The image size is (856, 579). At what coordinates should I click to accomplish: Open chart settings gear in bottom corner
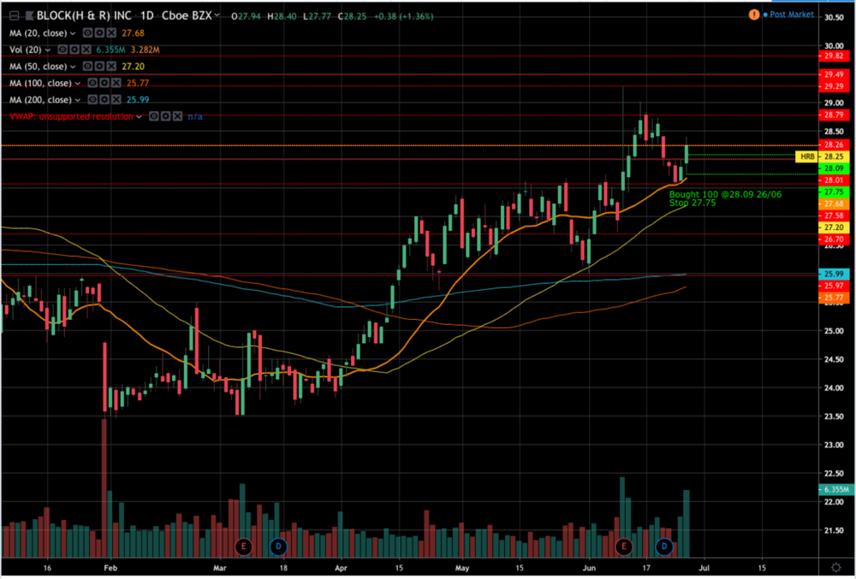[x=835, y=566]
